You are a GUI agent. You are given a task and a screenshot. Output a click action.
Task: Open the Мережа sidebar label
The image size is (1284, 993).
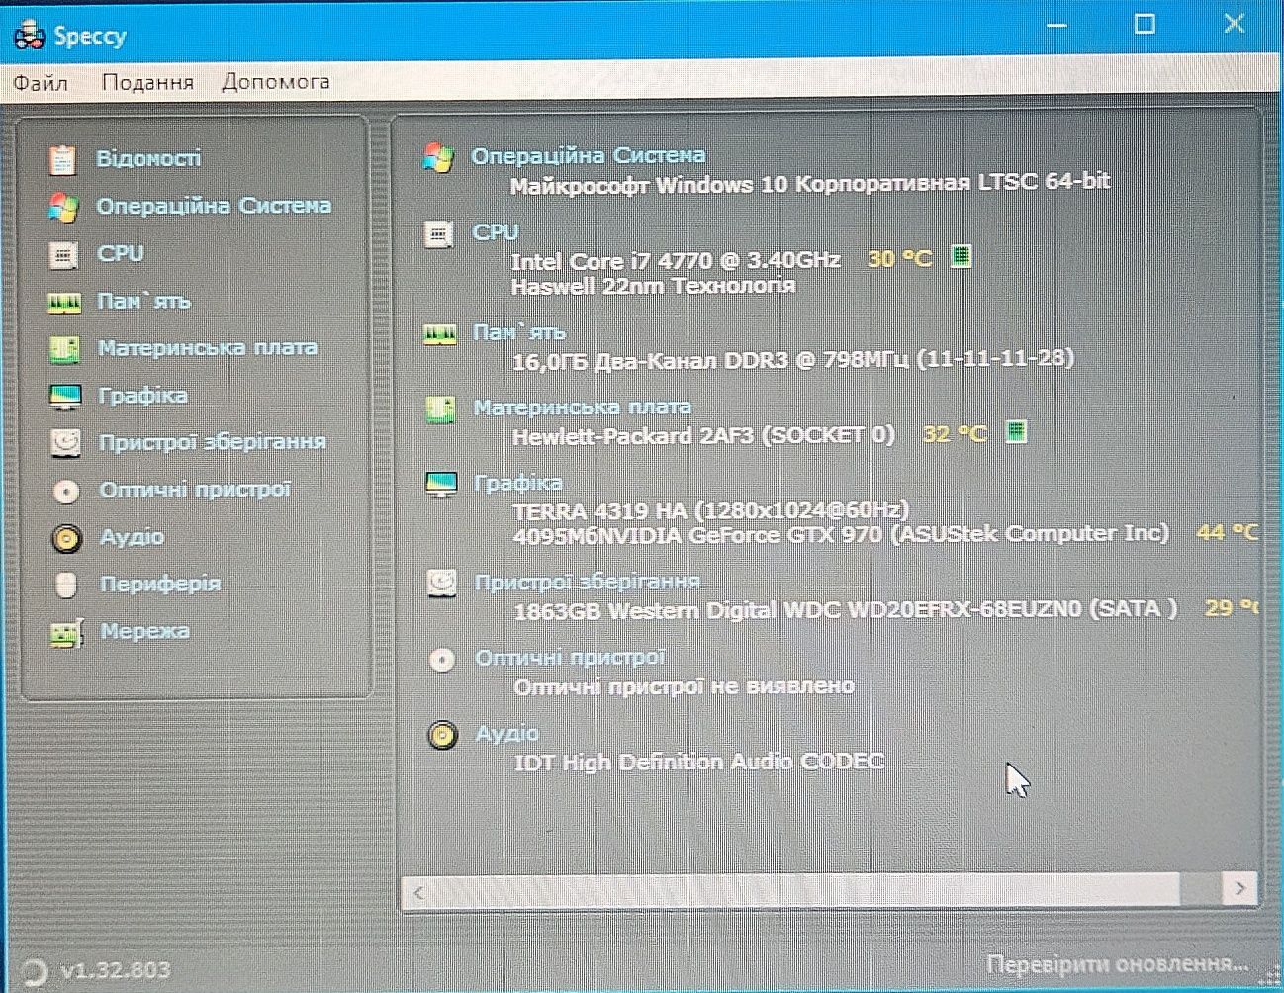click(x=144, y=631)
